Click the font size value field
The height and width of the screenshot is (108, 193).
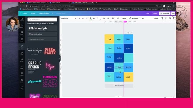83,18
